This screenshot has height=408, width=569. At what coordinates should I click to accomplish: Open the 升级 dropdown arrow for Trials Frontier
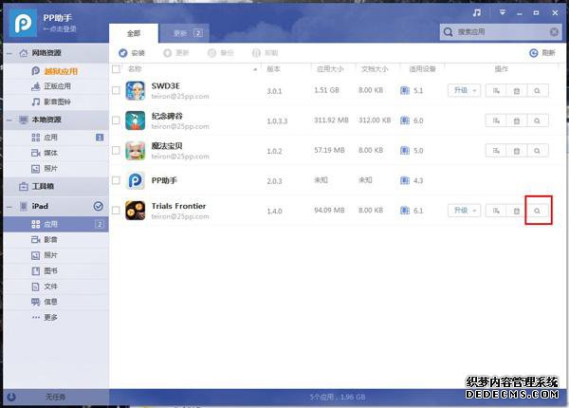[x=474, y=211]
